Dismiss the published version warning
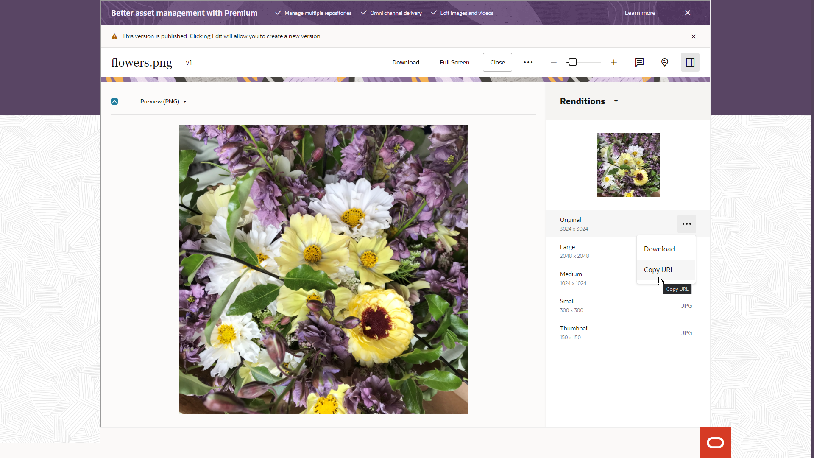Screen dimensions: 814x458 pyautogui.click(x=693, y=36)
